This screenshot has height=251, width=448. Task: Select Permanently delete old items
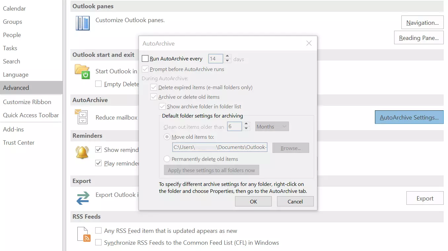click(167, 159)
